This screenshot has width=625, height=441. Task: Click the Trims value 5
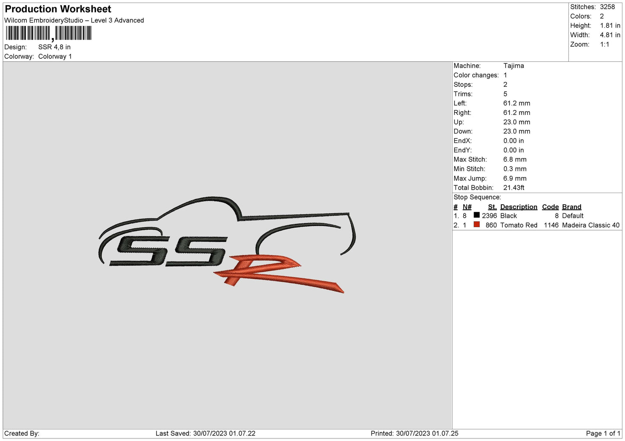(505, 94)
